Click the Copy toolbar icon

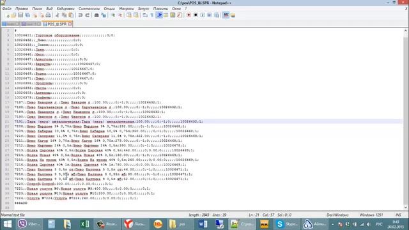click(x=64, y=15)
